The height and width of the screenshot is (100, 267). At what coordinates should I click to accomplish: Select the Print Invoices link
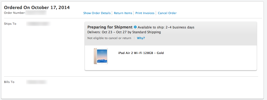point(145,13)
